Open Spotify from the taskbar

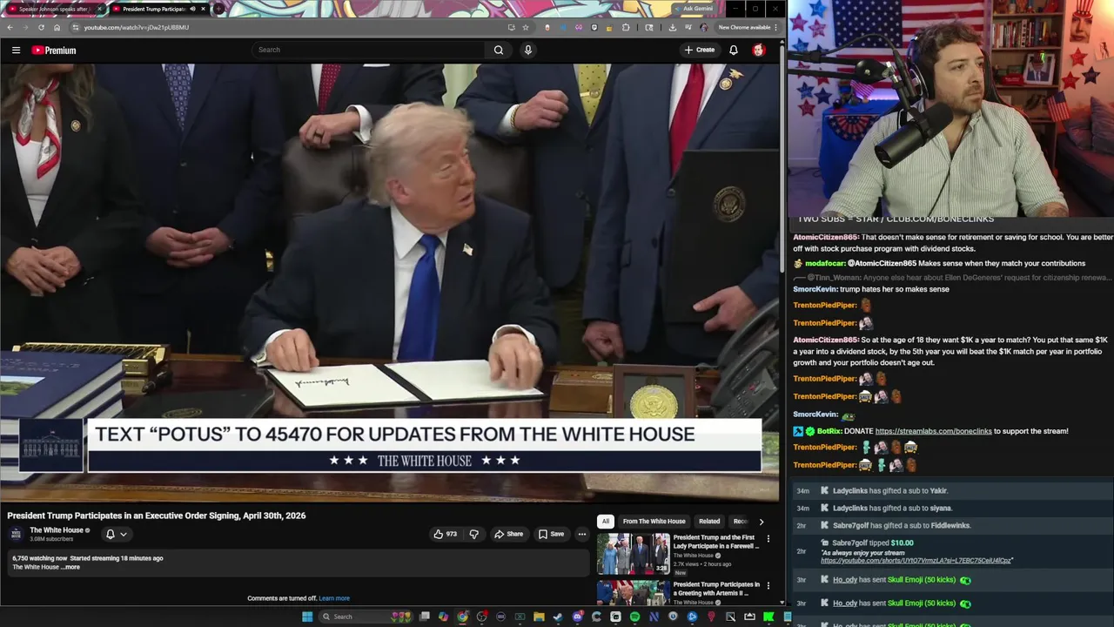pyautogui.click(x=634, y=617)
